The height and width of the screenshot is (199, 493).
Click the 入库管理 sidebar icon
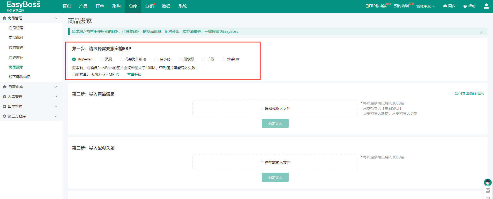click(x=4, y=97)
